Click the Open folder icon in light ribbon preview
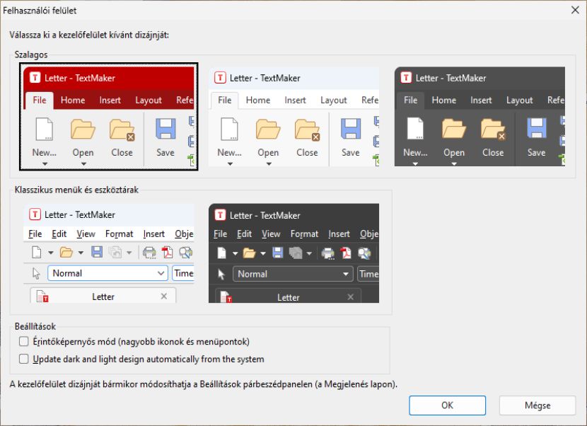587x426 pixels. (268, 129)
